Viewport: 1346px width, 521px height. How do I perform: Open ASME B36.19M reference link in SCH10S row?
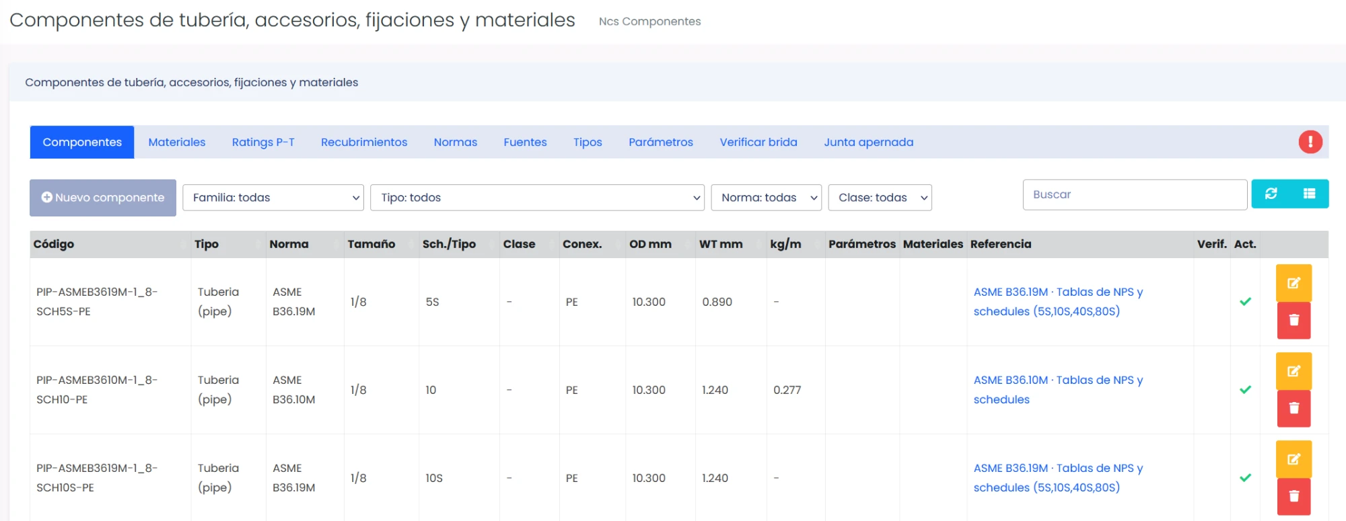1058,478
